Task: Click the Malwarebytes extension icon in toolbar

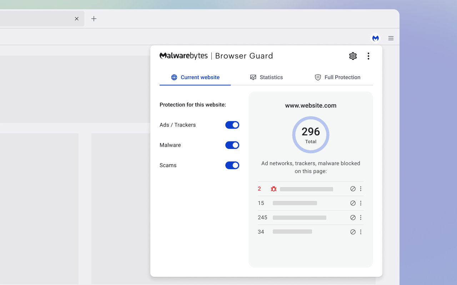Action: 375,38
